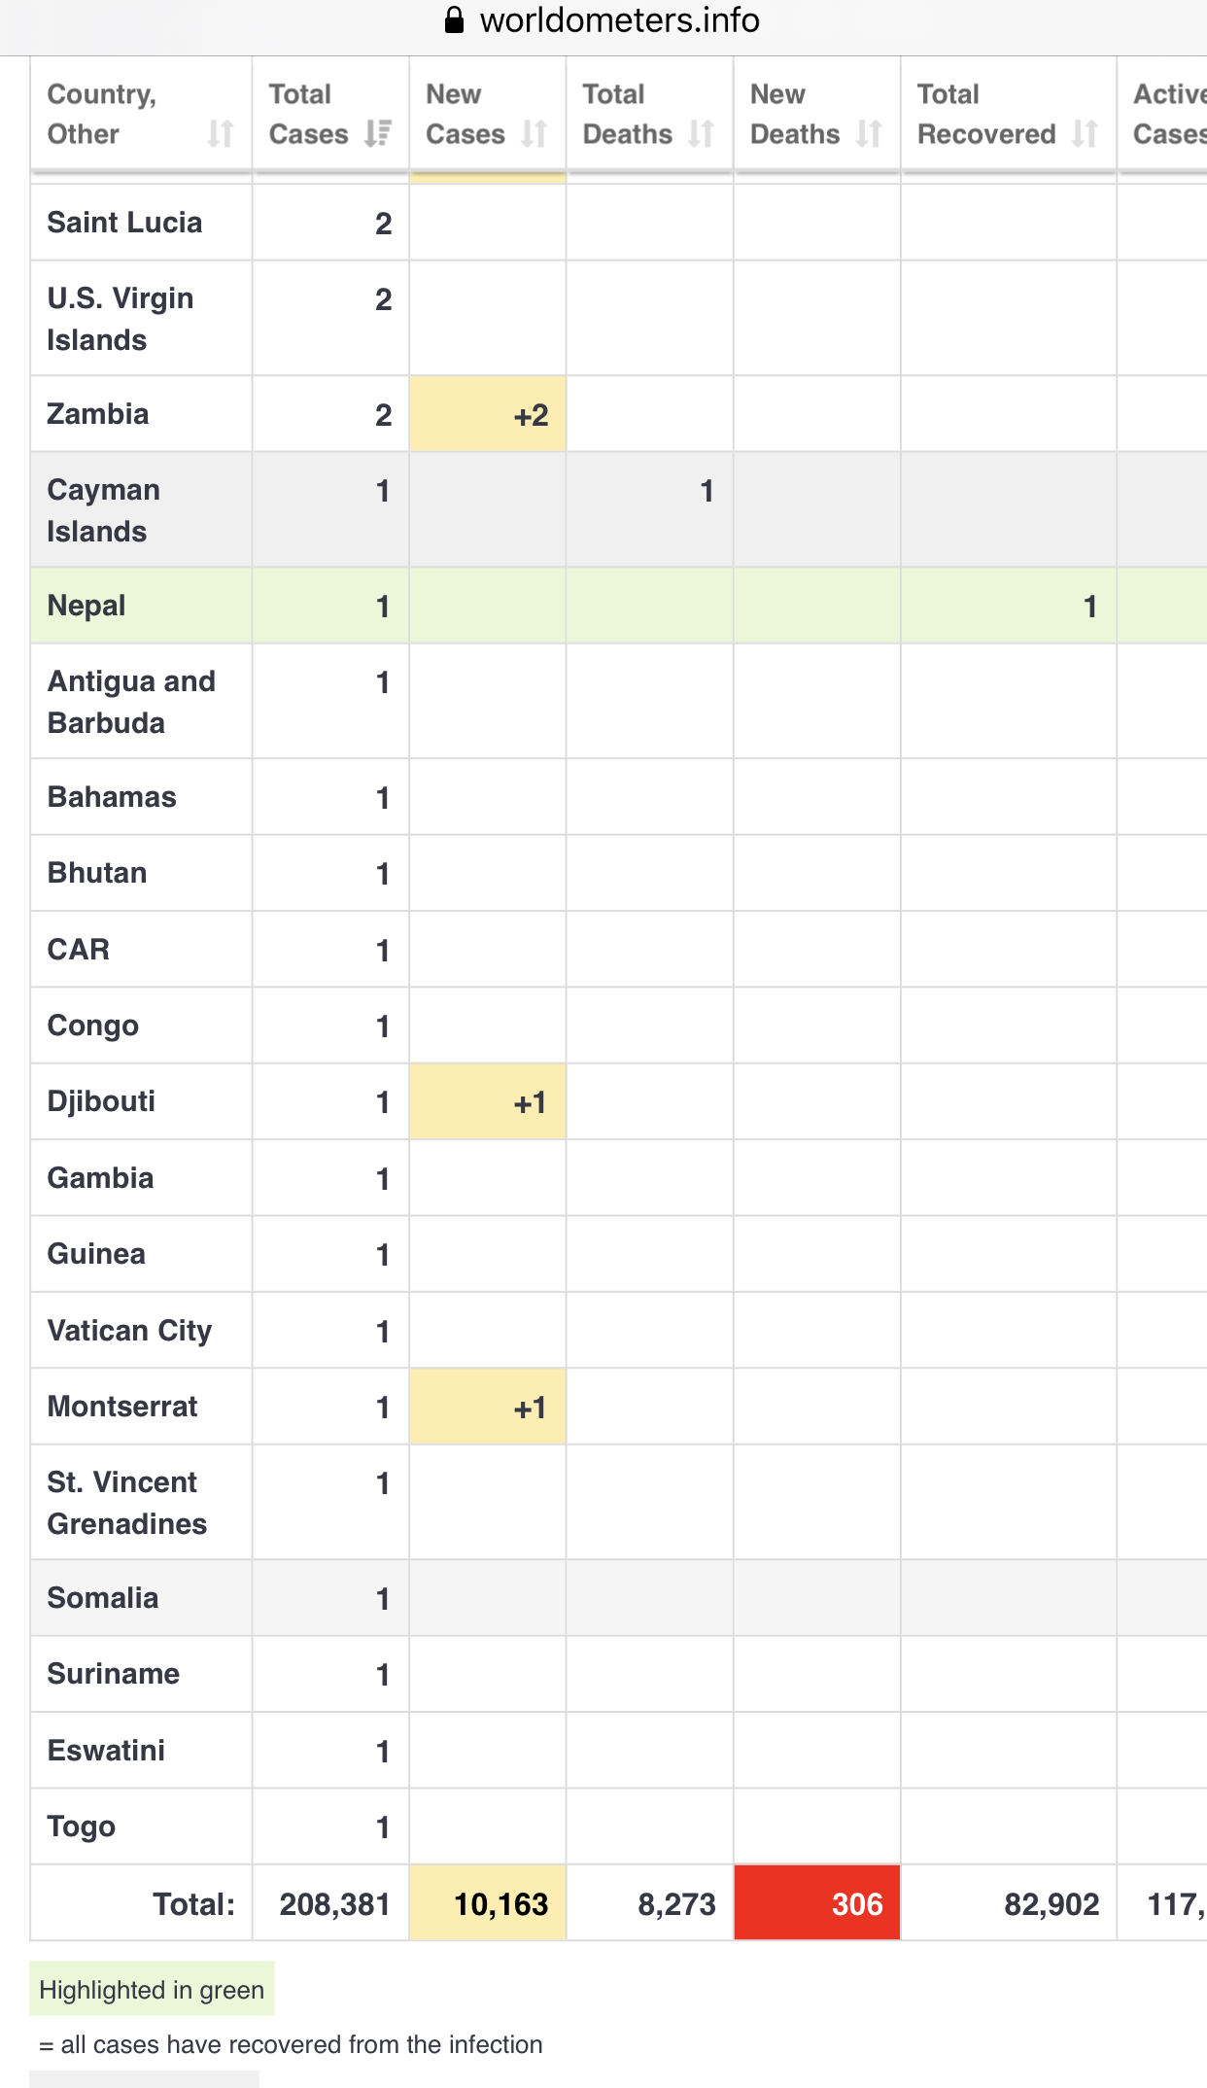Sort by Total Recovered arrows icon
The width and height of the screenshot is (1207, 2088).
click(1085, 133)
